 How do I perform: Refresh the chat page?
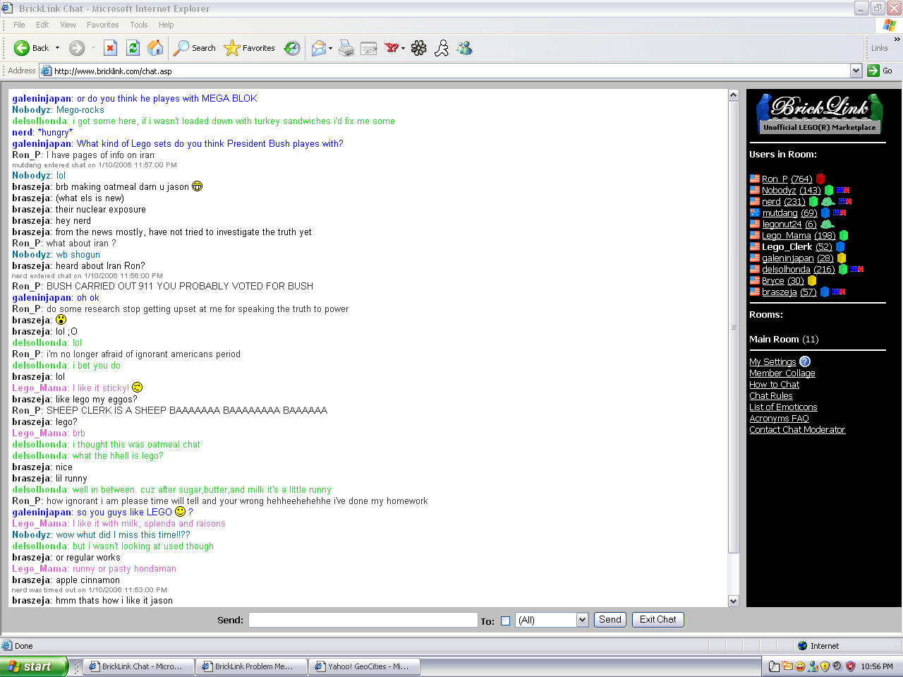133,48
